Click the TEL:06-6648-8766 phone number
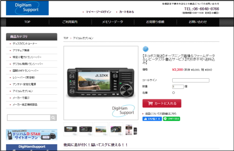Screen dimensions: 234x151 (x=202, y=9)
